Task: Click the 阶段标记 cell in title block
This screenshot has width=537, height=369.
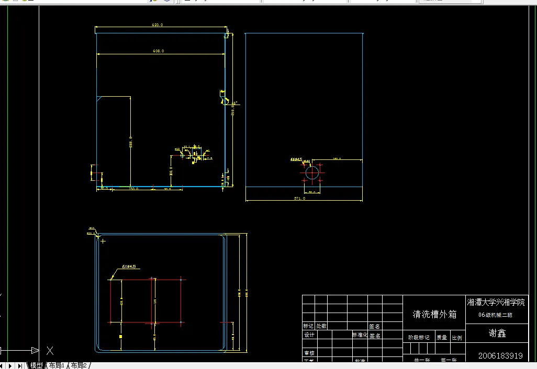Action: click(419, 338)
